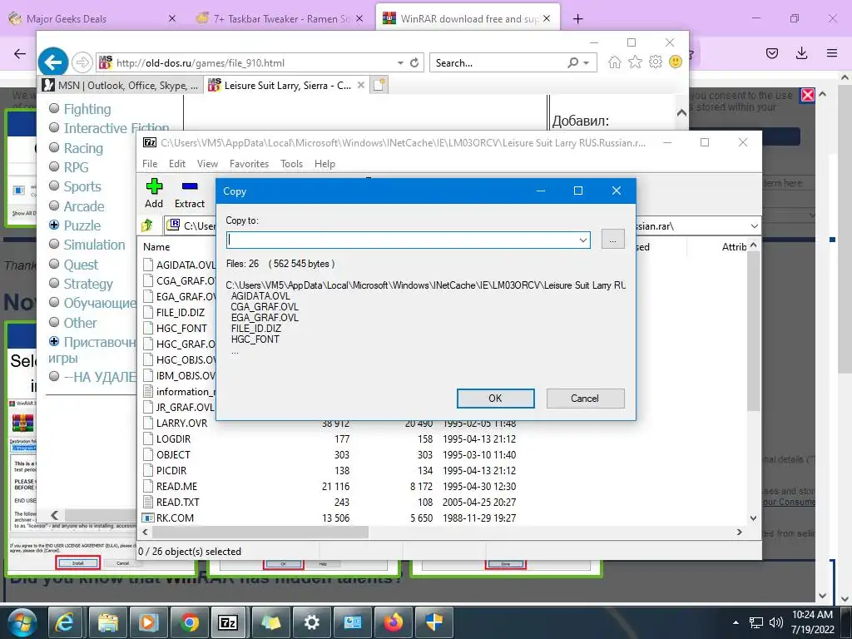The image size is (852, 639).
Task: Select the Fighting category radio button
Action: coord(54,108)
